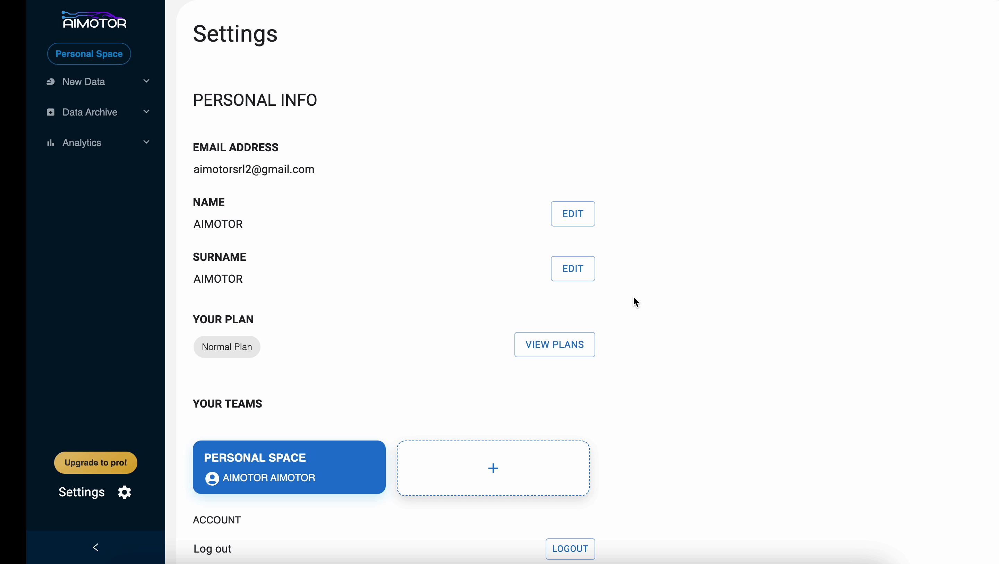Collapse sidebar with the left arrow
Viewport: 999px width, 564px height.
(96, 547)
